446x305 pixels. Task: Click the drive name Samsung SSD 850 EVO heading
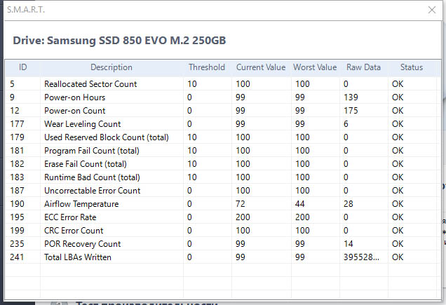(119, 41)
